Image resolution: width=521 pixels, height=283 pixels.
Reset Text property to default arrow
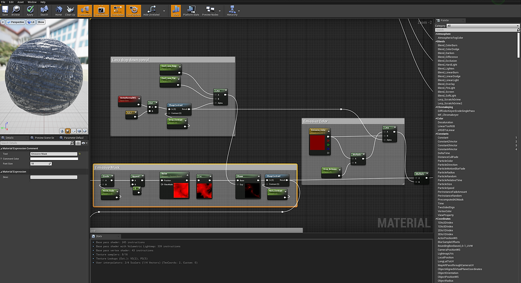pos(80,154)
